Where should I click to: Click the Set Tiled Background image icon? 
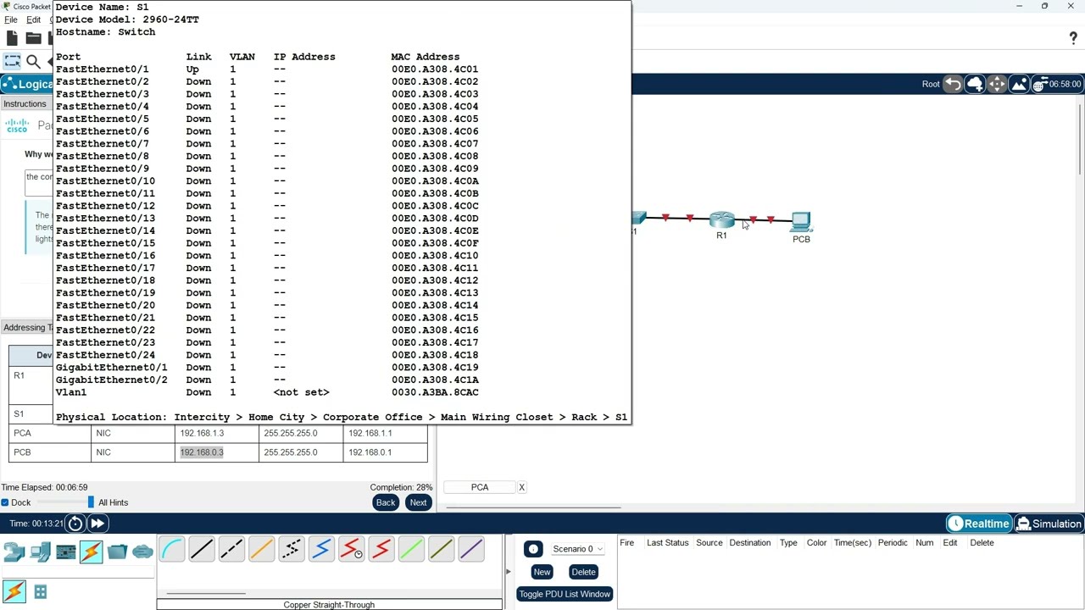click(1019, 84)
